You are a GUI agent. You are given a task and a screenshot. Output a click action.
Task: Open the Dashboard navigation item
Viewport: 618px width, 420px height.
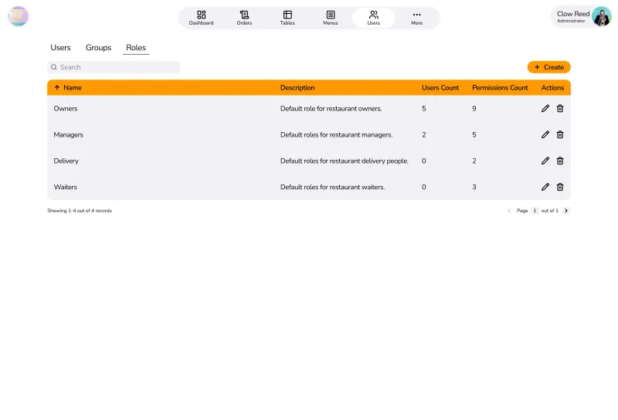(x=201, y=18)
